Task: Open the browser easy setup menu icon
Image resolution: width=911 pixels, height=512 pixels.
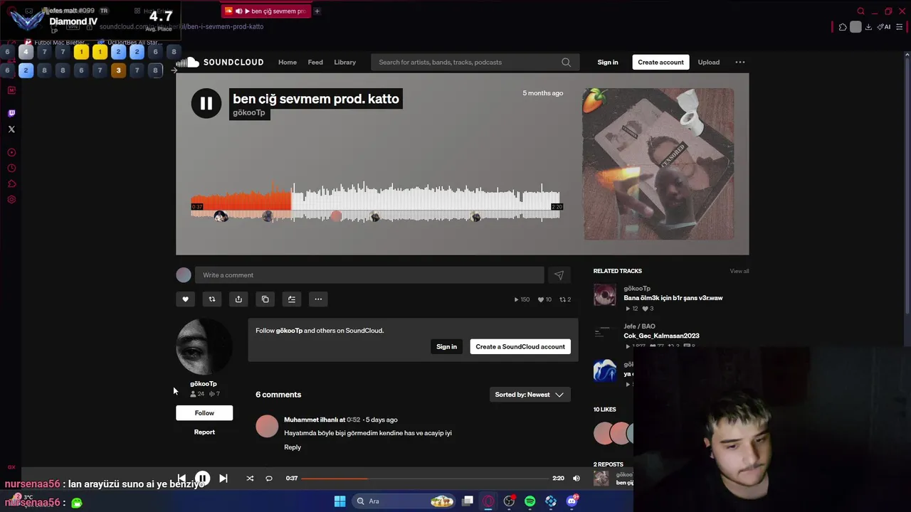Action: point(900,27)
